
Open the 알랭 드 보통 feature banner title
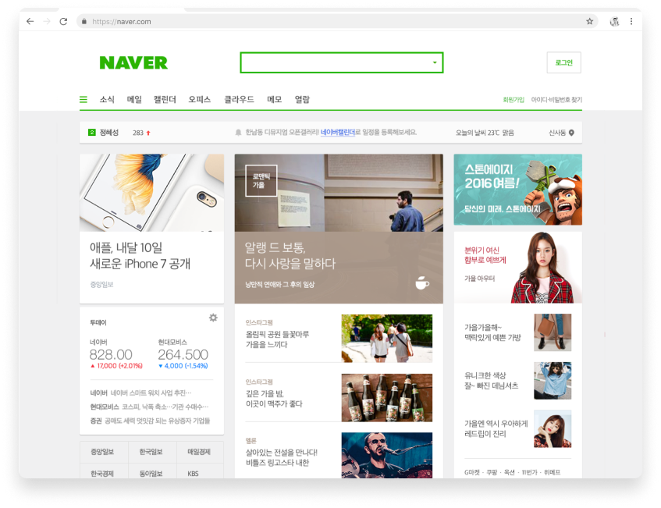coord(290,255)
